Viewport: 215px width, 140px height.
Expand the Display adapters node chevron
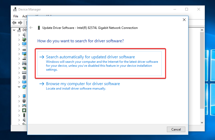coord(19,54)
